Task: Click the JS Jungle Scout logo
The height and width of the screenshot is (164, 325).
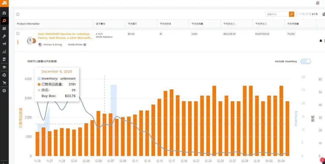Action: [x=4, y=3]
